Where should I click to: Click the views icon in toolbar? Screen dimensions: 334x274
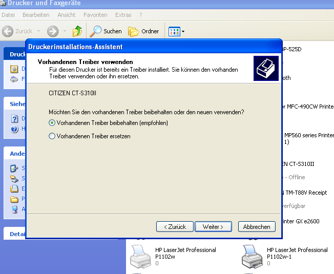click(174, 32)
